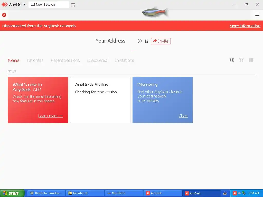Click the large Neon Tetra fish over the address bar
This screenshot has height=197, width=263.
tap(155, 13)
